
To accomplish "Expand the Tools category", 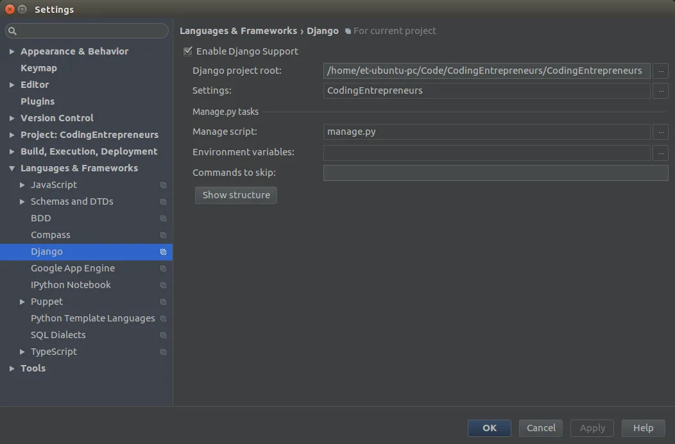I will (12, 368).
